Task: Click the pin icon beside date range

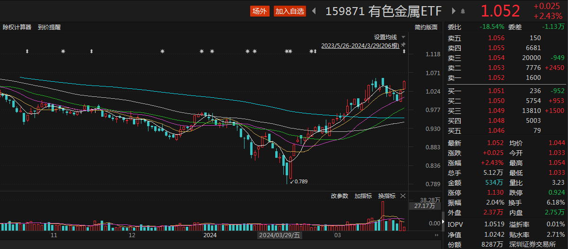Action: pyautogui.click(x=403, y=46)
